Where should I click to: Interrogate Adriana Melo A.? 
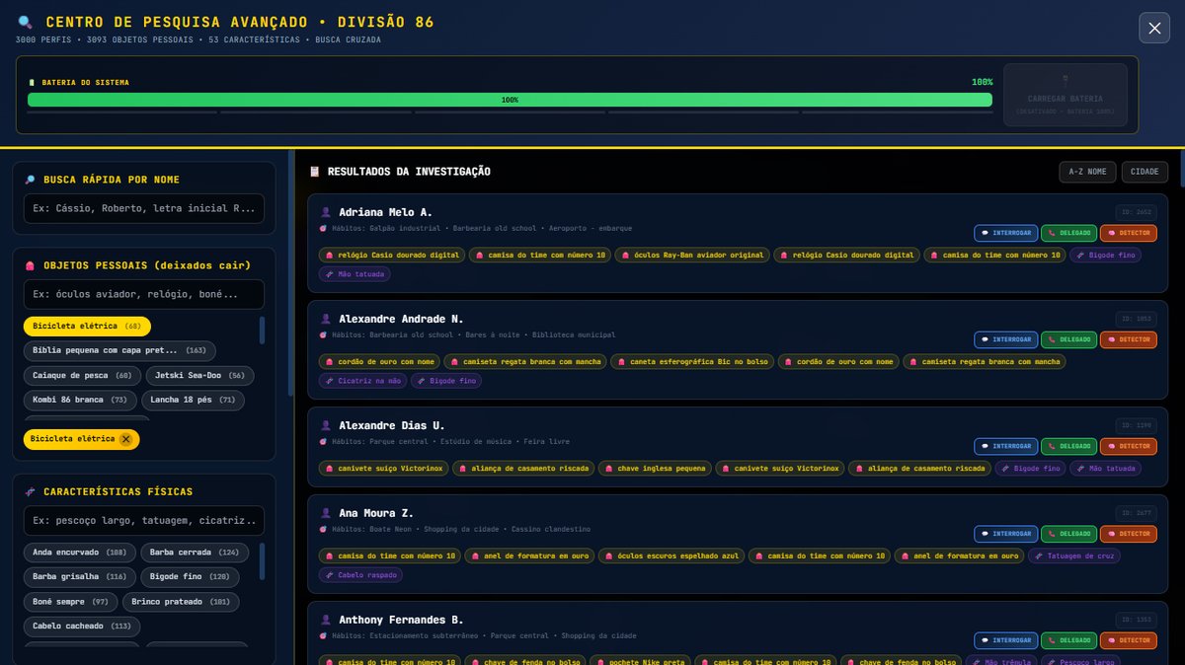click(1005, 233)
